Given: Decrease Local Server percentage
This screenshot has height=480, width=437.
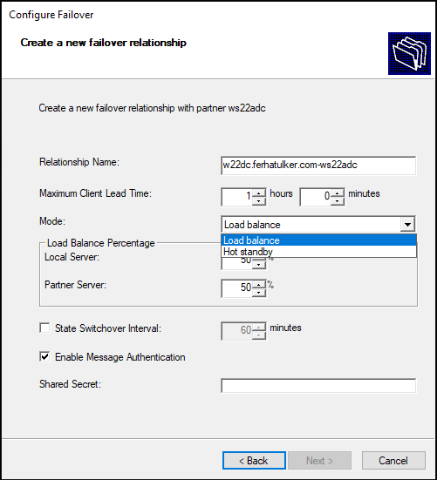Looking at the screenshot, I should (x=259, y=265).
